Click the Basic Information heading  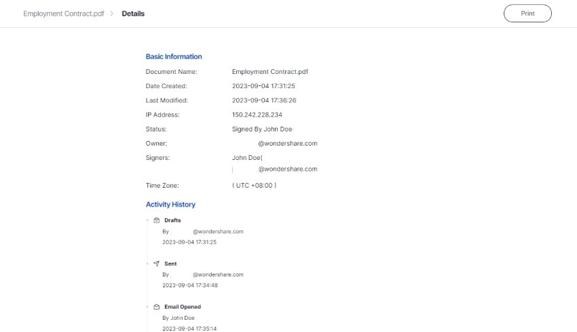point(174,57)
